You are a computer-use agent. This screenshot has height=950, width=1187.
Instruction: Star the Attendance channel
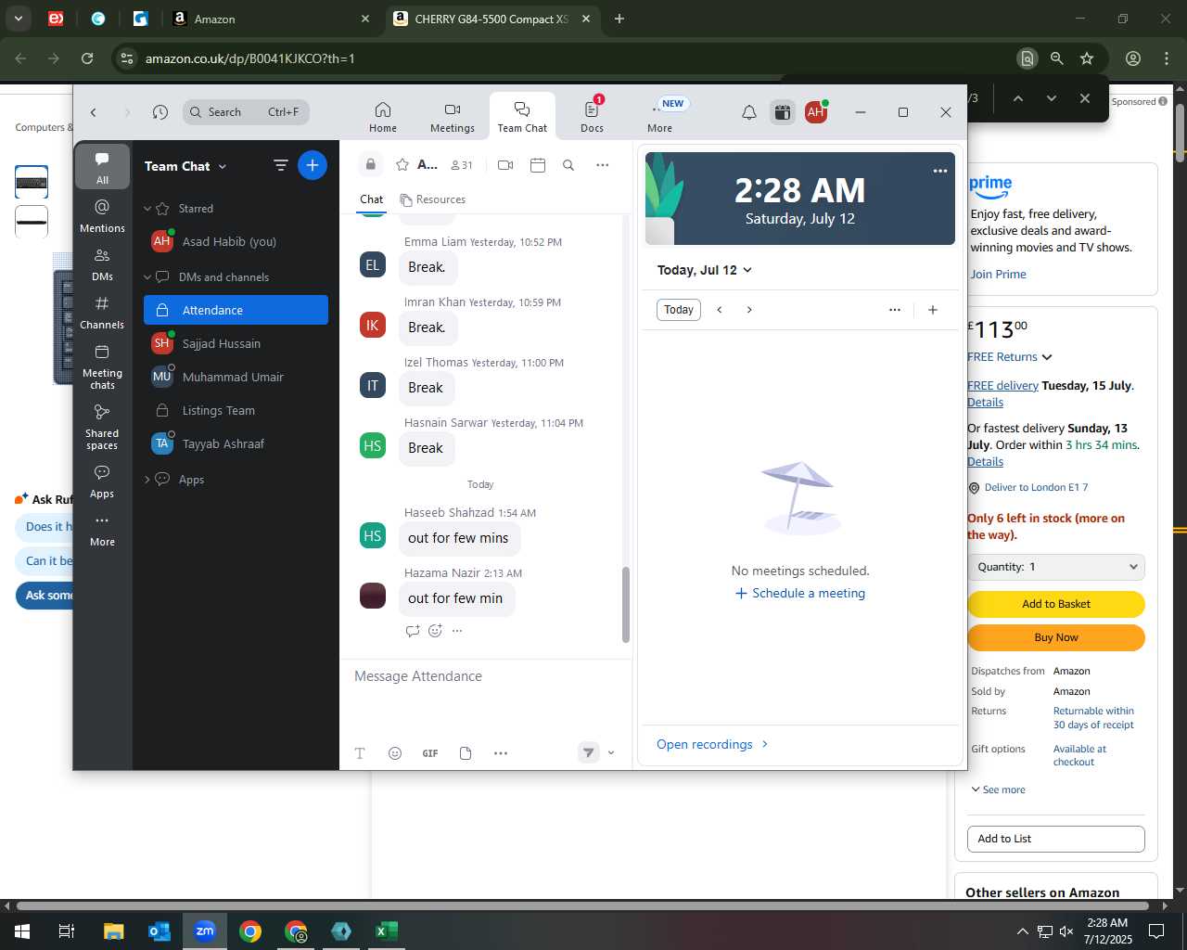coord(402,165)
